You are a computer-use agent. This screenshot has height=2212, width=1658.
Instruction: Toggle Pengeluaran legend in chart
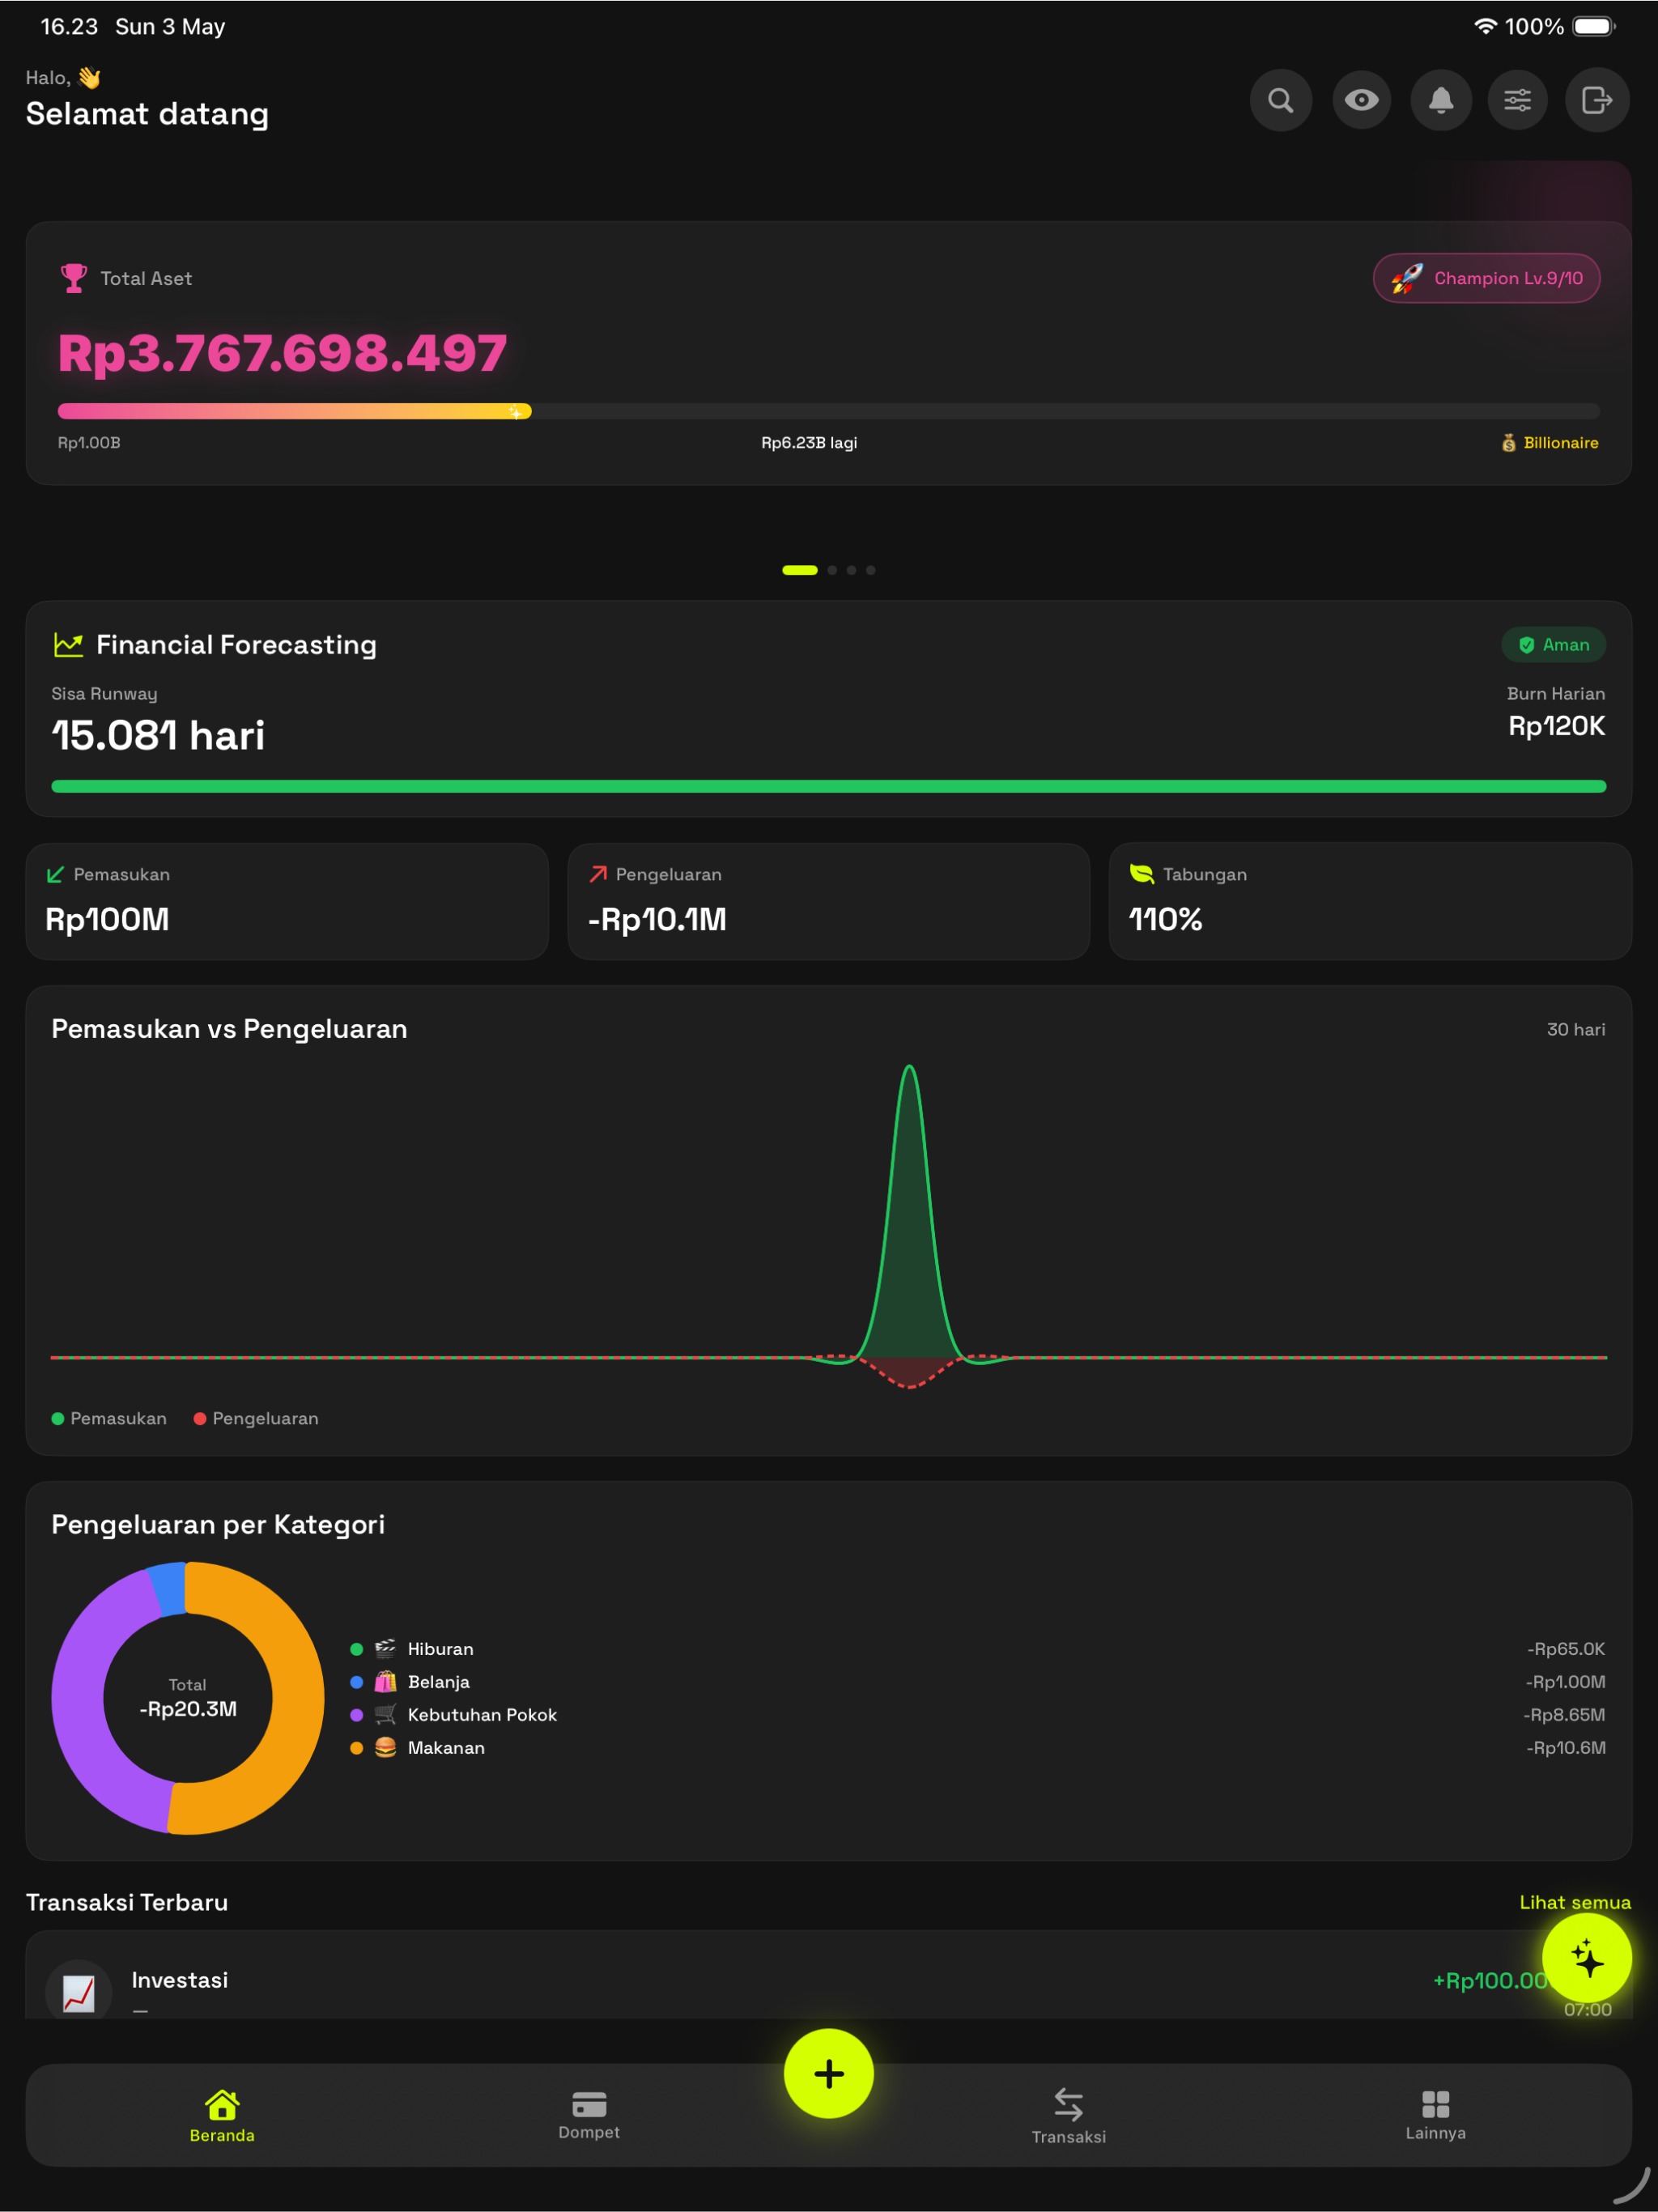256,1418
